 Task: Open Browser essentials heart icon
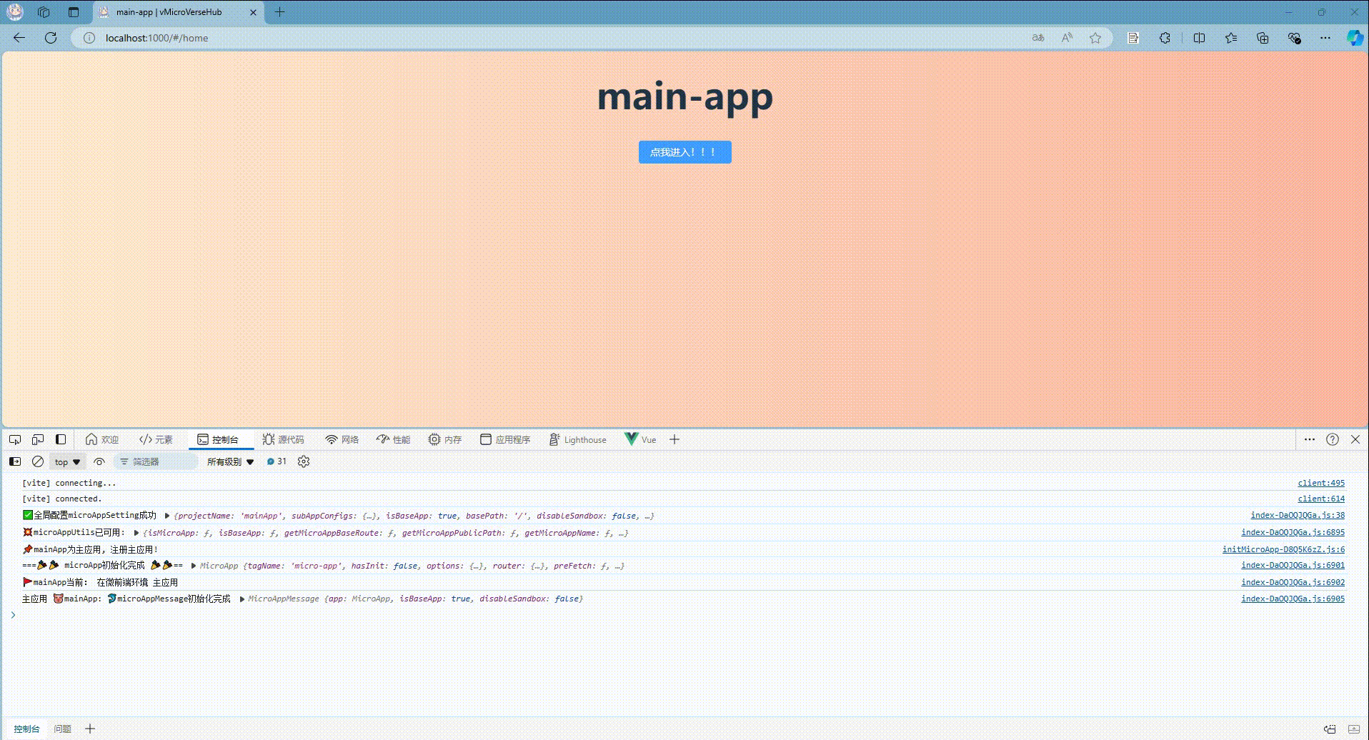point(1294,38)
